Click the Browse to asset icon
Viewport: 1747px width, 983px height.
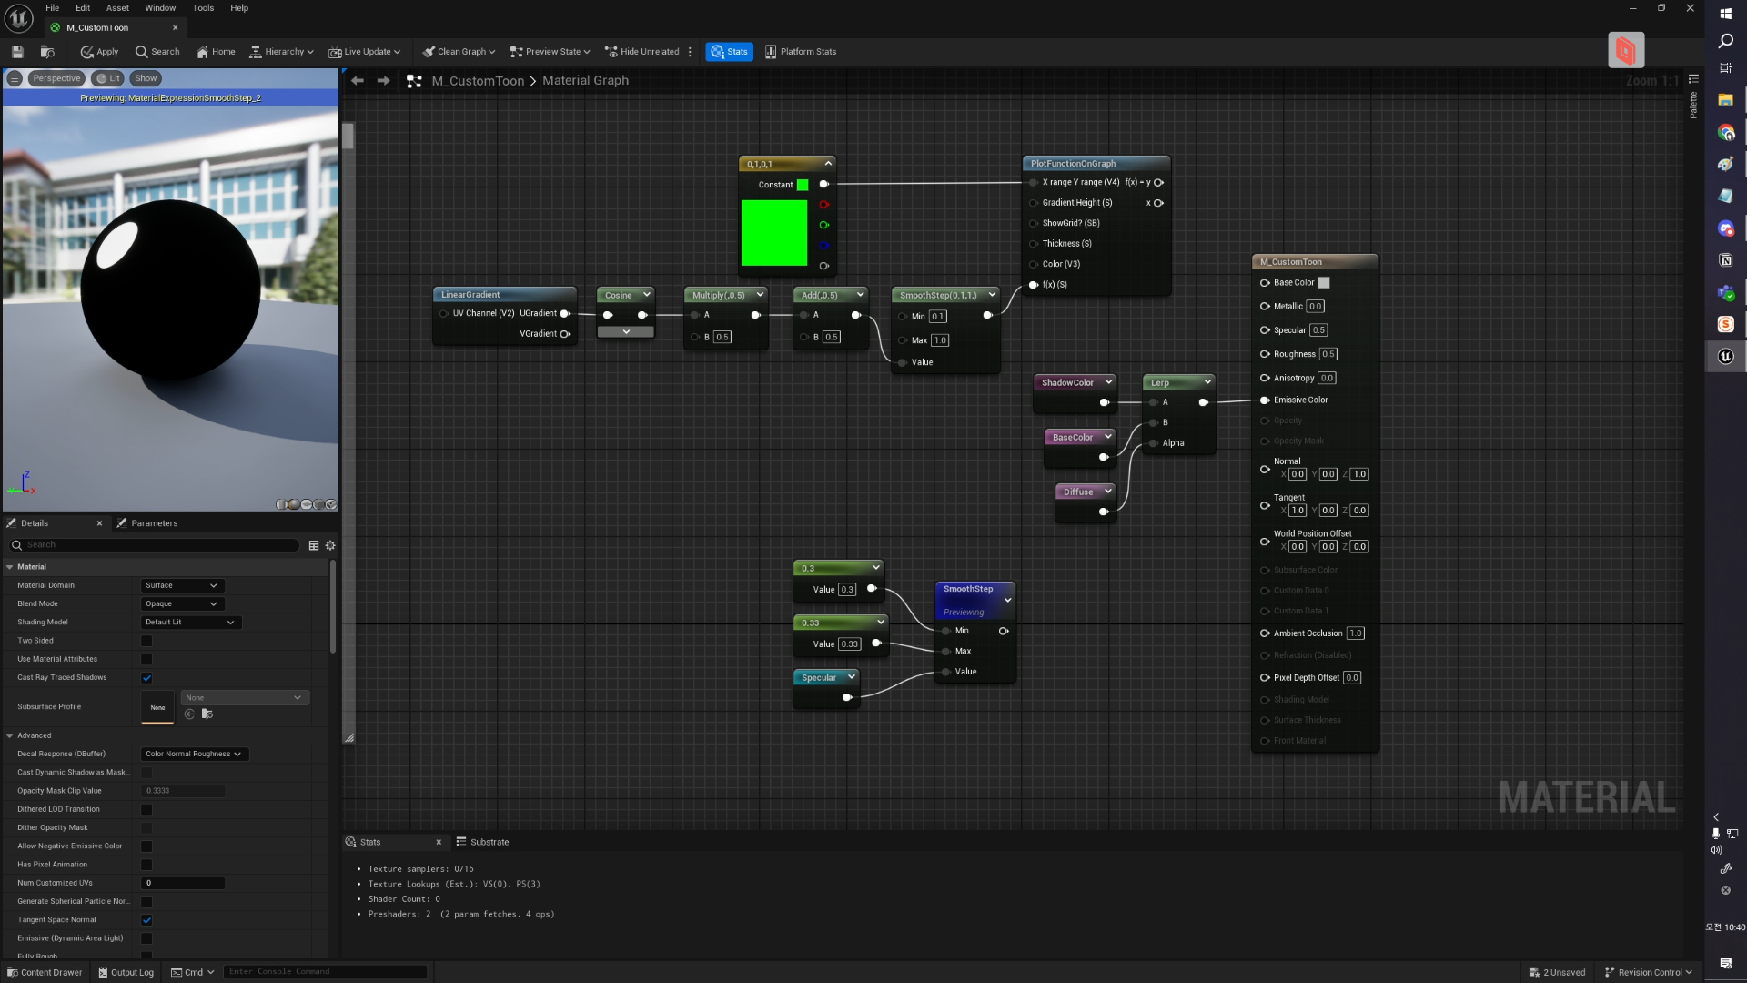pos(47,52)
